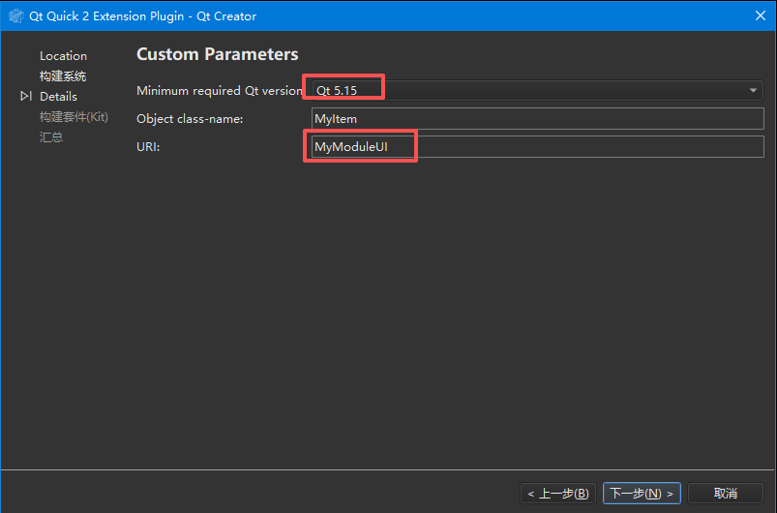Focus the Object class-name field MyItem
This screenshot has height=513, width=777.
538,119
